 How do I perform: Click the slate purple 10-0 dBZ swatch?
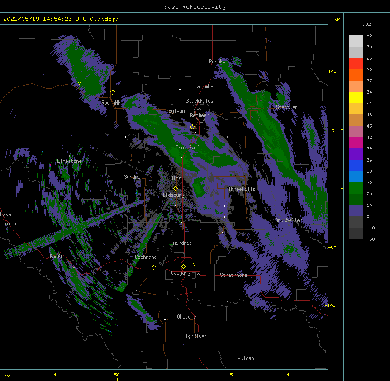point(356,211)
